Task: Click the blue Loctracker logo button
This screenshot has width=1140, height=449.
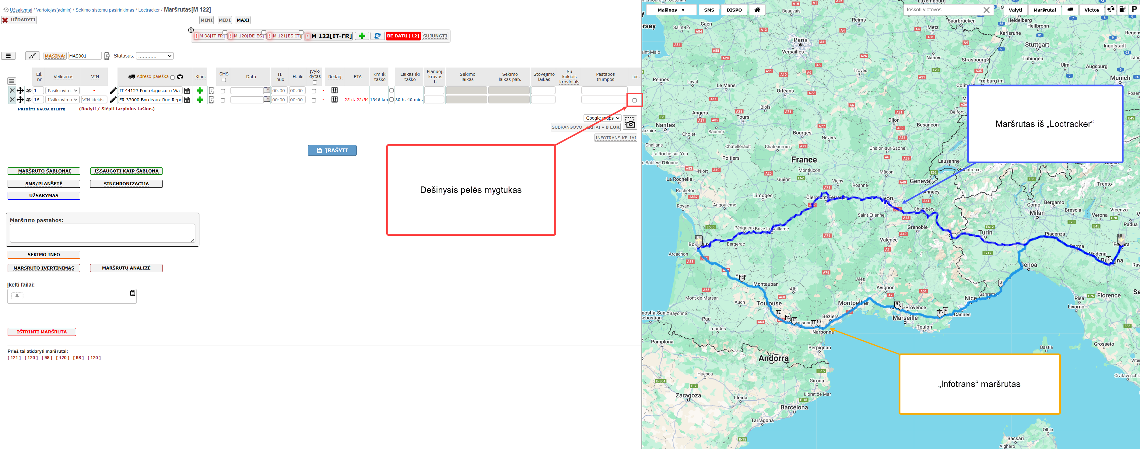Action: tap(377, 36)
